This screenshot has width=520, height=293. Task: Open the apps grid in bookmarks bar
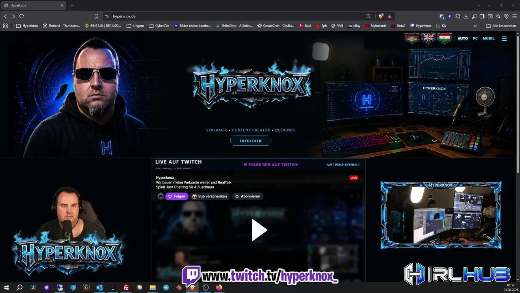(x=5, y=26)
